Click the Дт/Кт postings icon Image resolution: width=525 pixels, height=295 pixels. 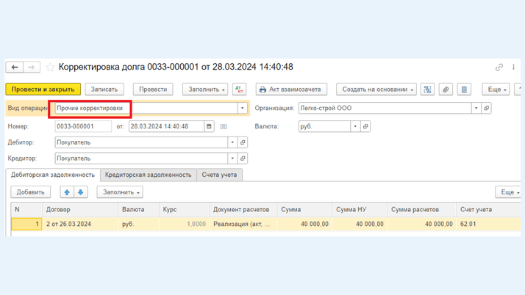point(239,90)
